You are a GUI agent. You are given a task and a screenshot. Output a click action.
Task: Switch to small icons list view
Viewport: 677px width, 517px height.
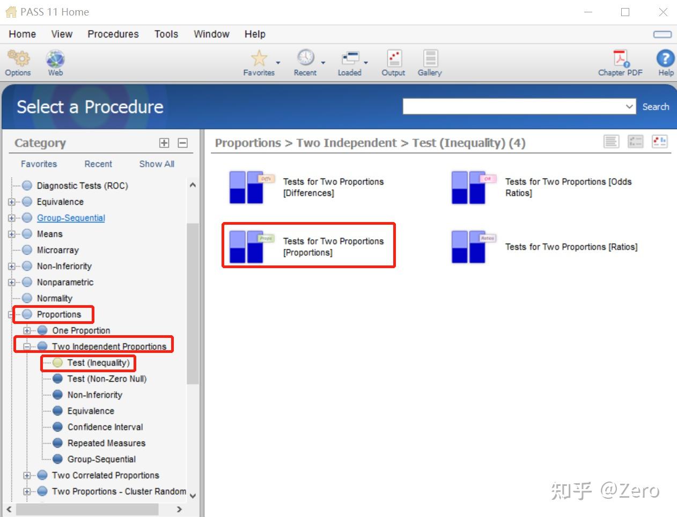click(x=635, y=142)
